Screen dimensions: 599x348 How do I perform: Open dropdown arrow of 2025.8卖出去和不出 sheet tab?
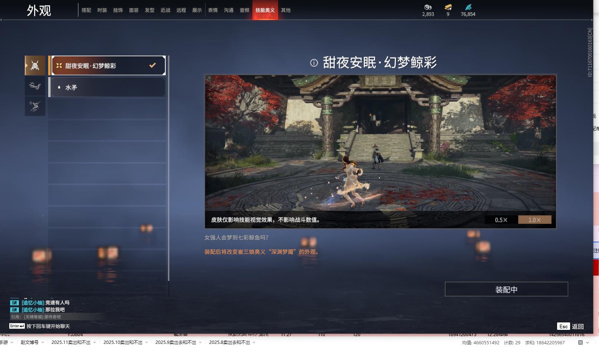pyautogui.click(x=254, y=342)
